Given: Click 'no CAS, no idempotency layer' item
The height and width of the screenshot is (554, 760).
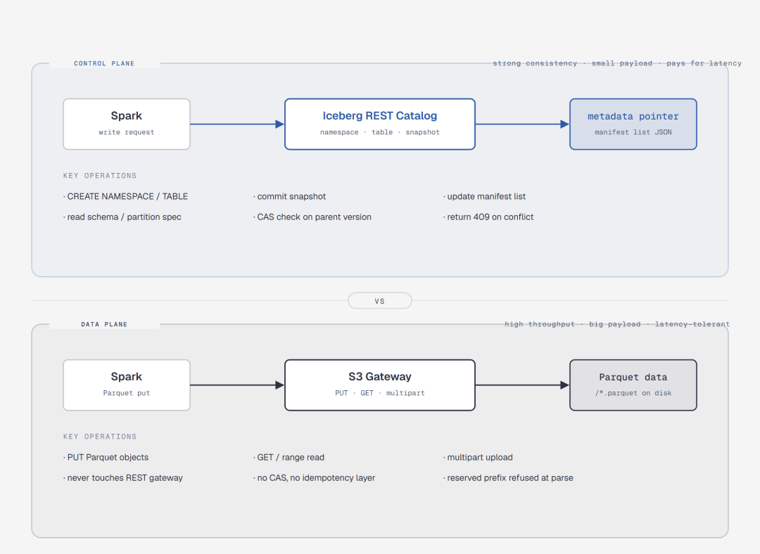Looking at the screenshot, I should pyautogui.click(x=314, y=478).
